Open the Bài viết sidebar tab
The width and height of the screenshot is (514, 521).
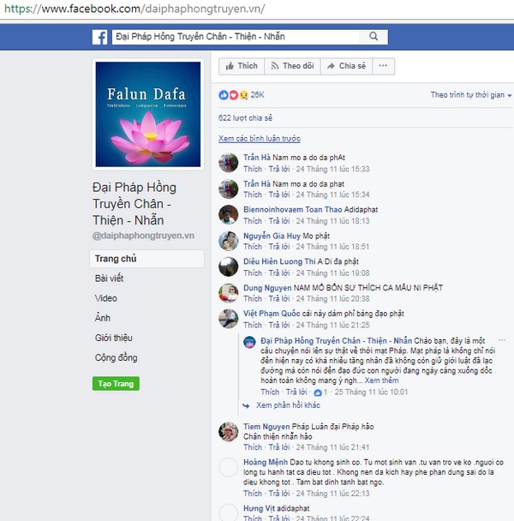(x=109, y=278)
